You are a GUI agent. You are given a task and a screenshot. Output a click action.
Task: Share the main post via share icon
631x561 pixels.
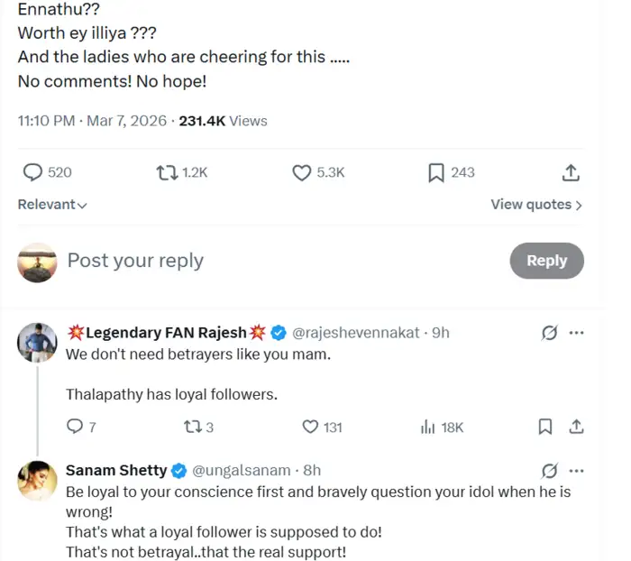coord(571,172)
